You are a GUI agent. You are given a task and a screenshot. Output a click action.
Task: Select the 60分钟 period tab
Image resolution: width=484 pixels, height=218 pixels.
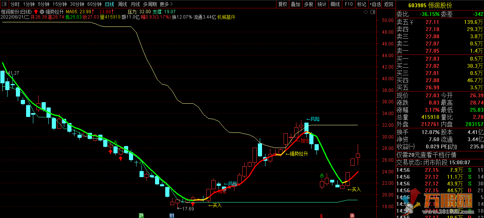pos(94,4)
